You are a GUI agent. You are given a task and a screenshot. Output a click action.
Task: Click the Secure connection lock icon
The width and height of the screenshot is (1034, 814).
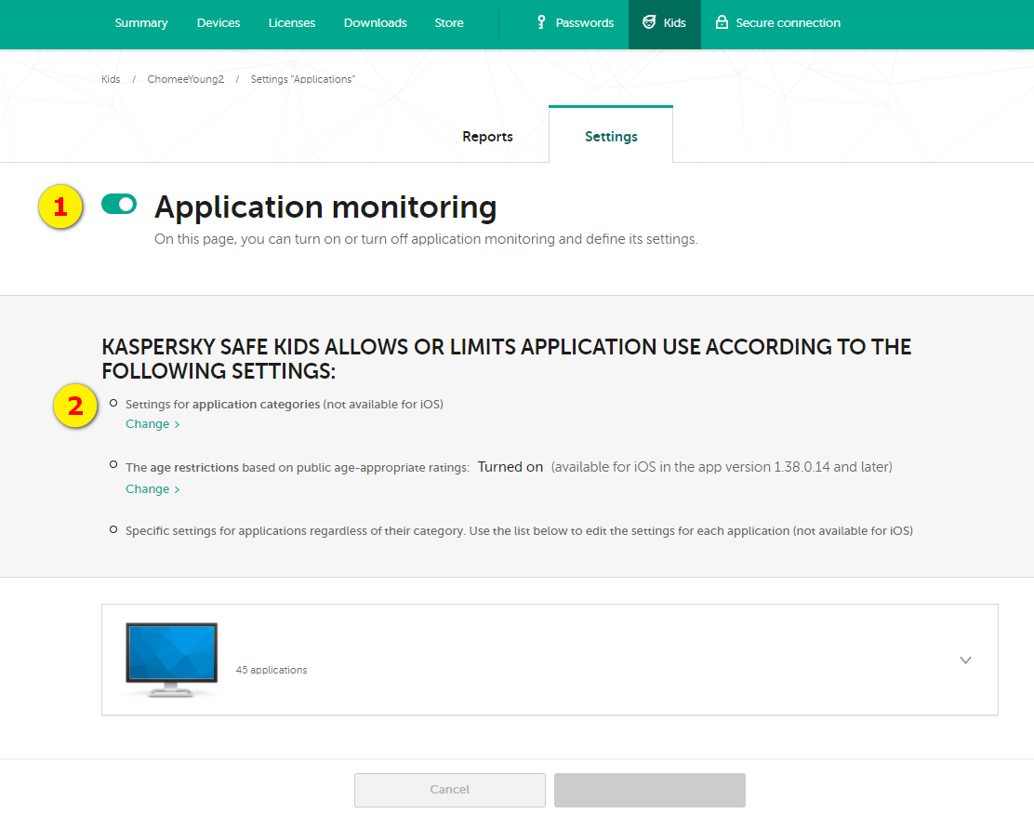[x=722, y=22]
